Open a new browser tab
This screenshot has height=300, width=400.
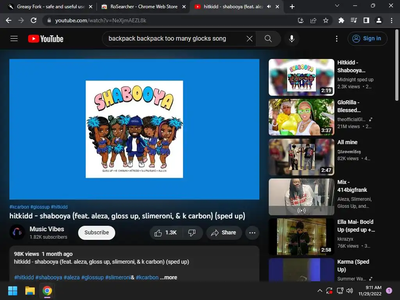292,7
